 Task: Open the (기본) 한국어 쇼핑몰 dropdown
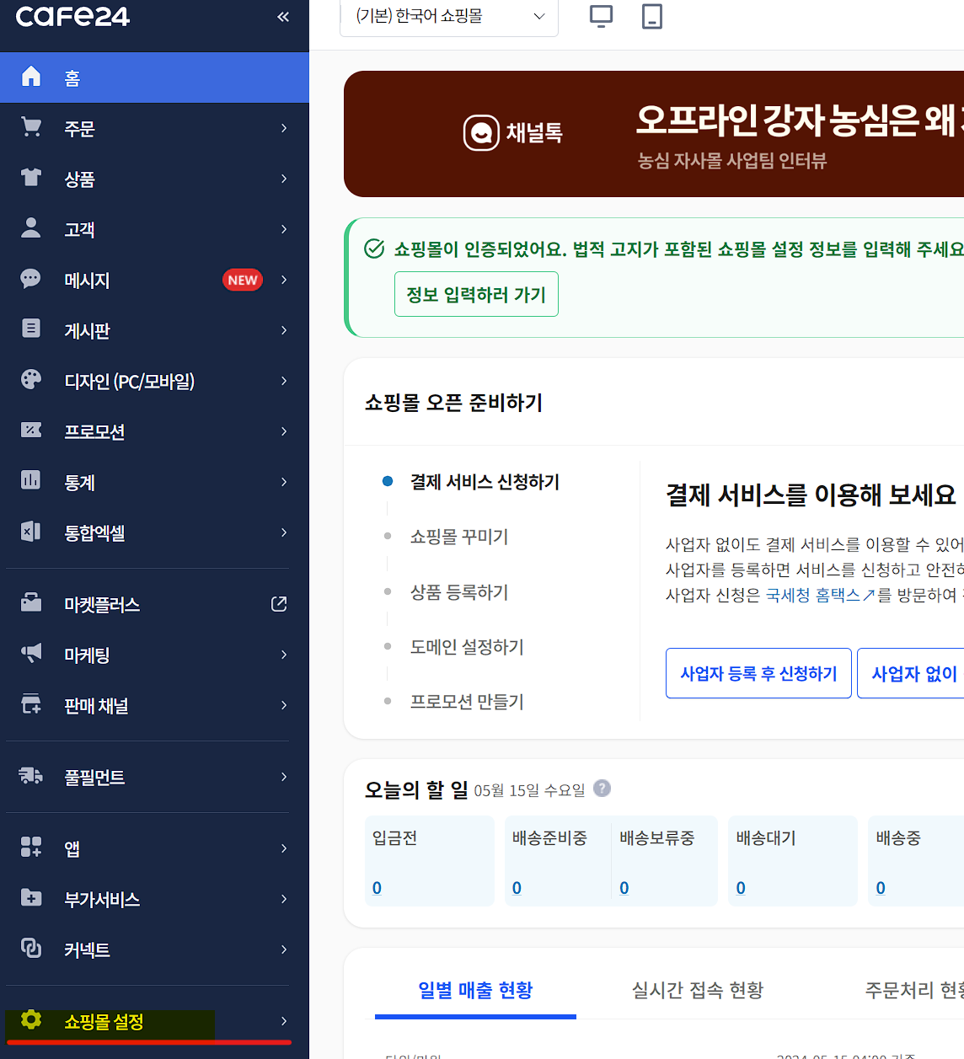pos(449,17)
